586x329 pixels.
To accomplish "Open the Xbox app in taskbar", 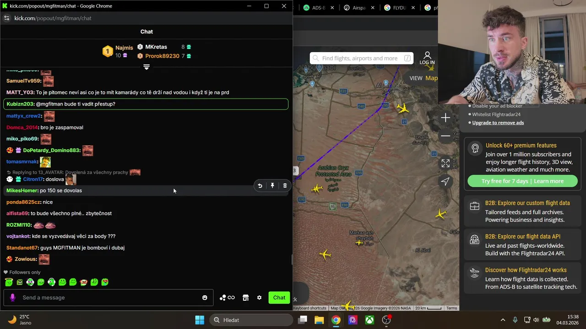I will pos(369,320).
